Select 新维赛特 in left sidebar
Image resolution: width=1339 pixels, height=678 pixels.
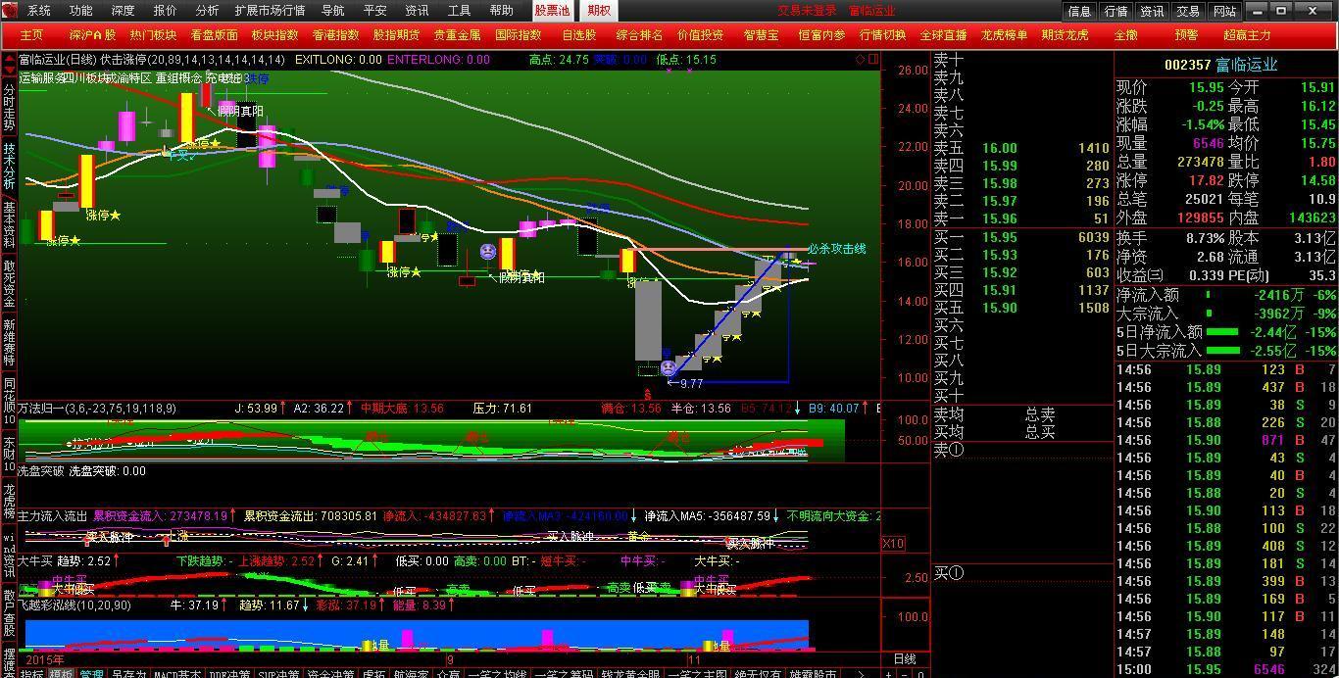9,342
